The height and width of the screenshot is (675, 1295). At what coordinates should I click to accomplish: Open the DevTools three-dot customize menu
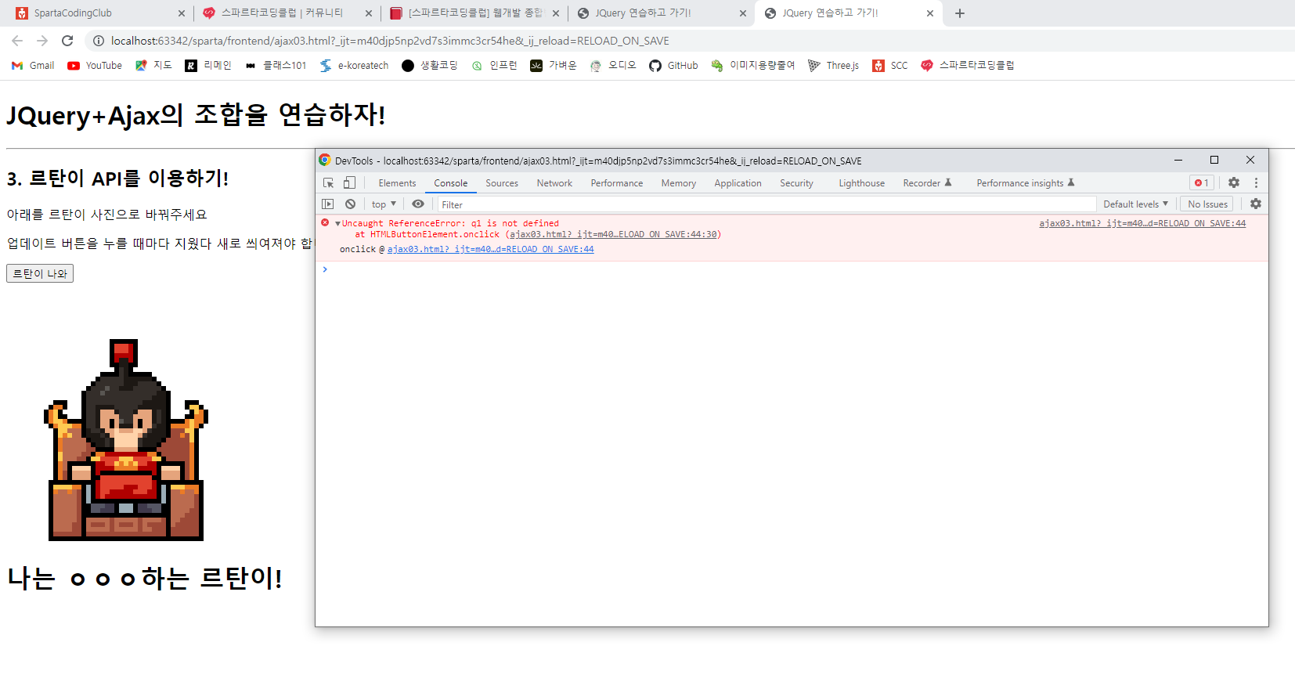point(1256,182)
